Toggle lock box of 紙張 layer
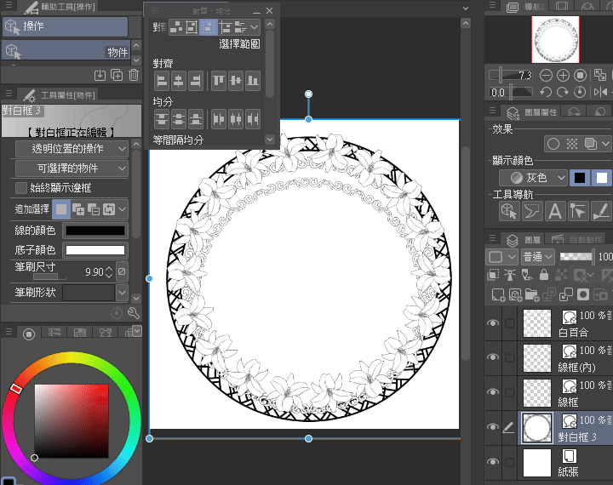 pyautogui.click(x=510, y=462)
